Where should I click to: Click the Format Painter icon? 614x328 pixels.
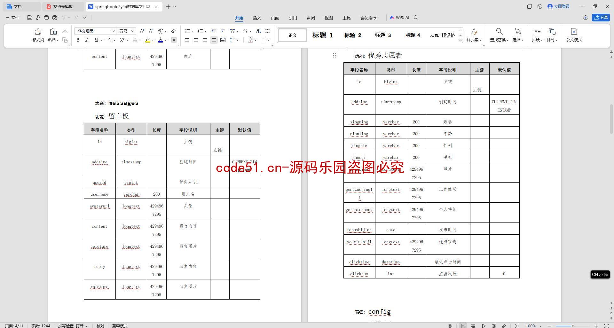[x=38, y=32]
